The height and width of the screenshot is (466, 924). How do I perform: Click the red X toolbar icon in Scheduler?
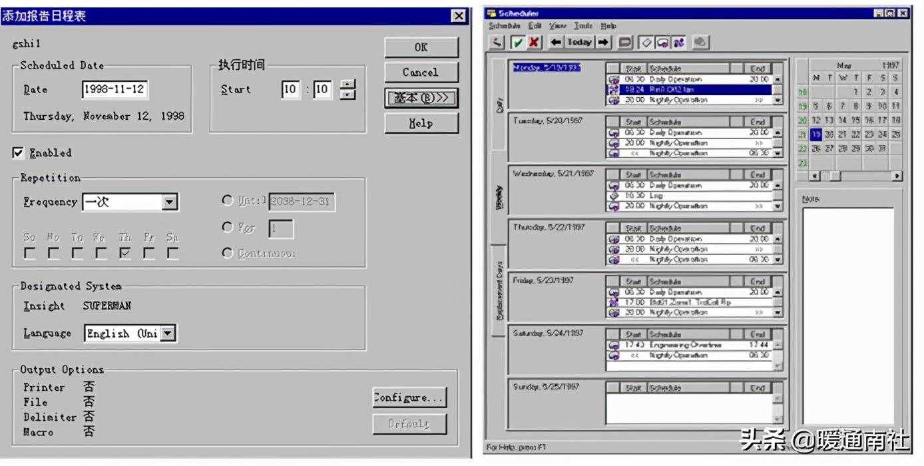click(x=534, y=42)
